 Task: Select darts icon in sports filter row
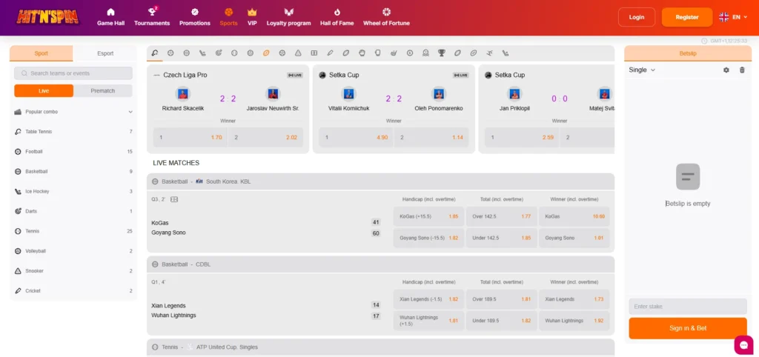219,53
